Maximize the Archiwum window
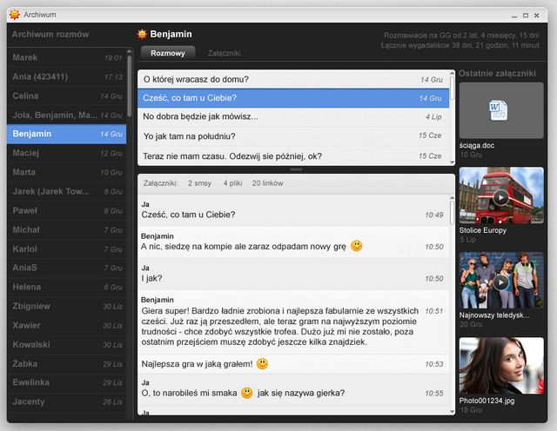The image size is (557, 431). pyautogui.click(x=526, y=16)
